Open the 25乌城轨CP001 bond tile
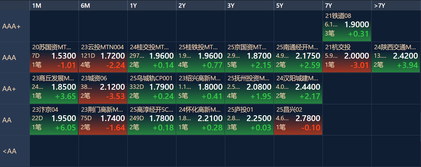 coord(152,88)
